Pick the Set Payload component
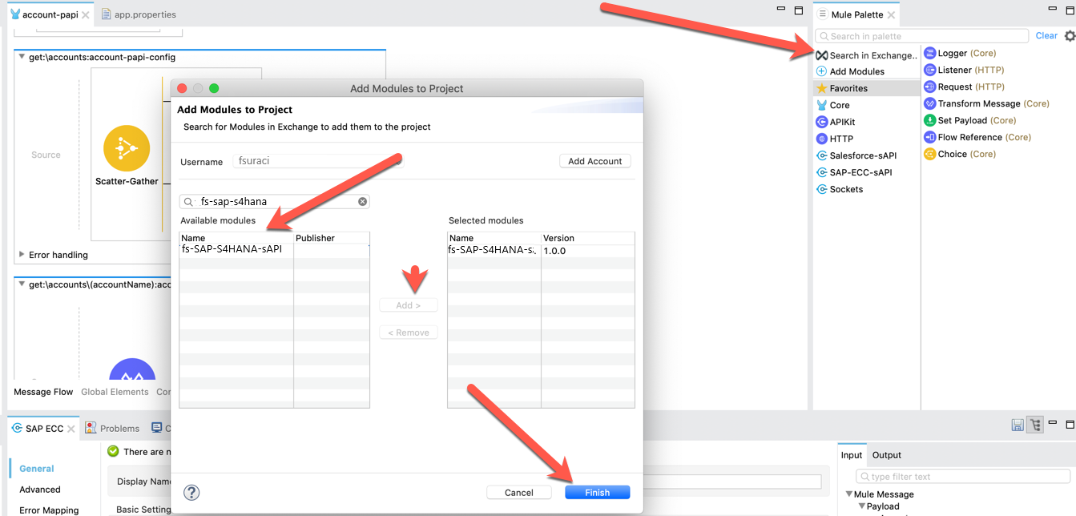 pyautogui.click(x=970, y=120)
